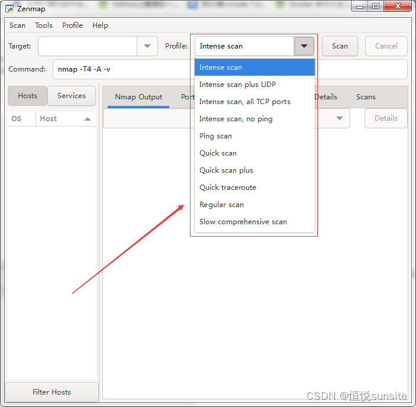Pick Intense scan, all TCP ports
Image resolution: width=416 pixels, height=407 pixels.
click(254, 102)
